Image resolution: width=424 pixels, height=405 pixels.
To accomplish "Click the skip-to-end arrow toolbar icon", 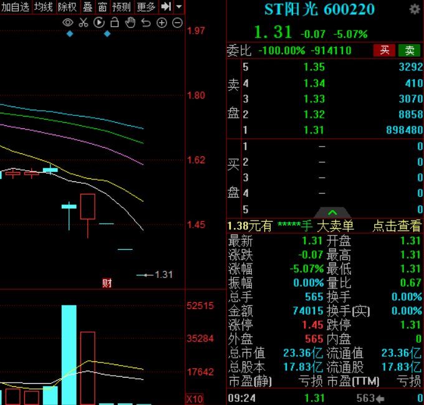I will click(166, 6).
